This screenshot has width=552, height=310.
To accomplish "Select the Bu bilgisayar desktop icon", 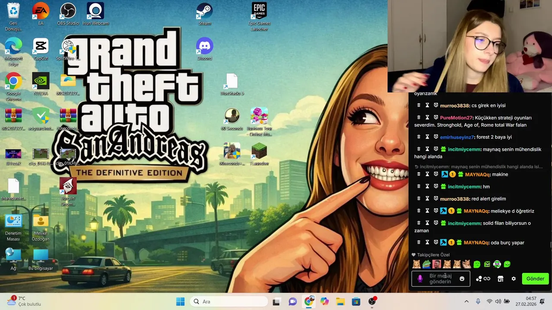I will [x=41, y=259].
